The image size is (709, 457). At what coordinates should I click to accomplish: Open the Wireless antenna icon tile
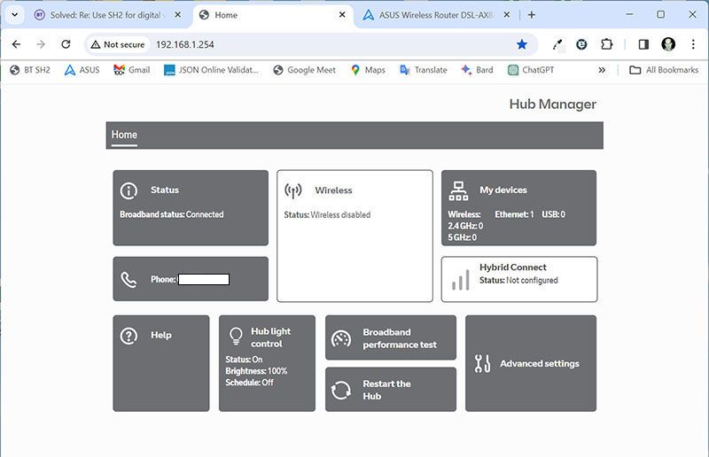(293, 190)
